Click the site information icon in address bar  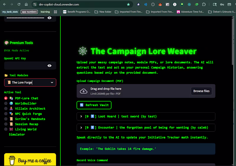(x=35, y=4)
